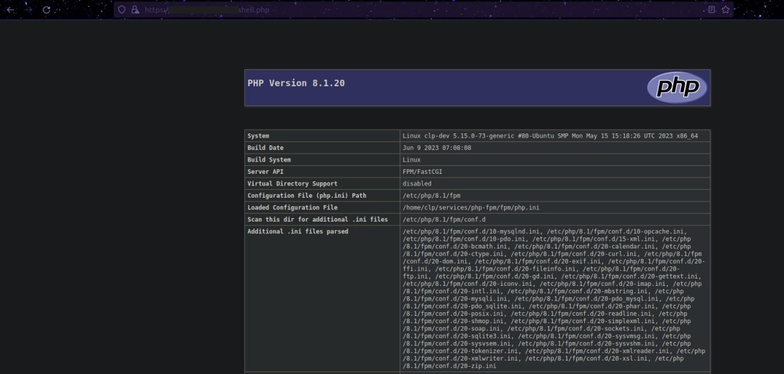
Task: Click Additional .ini files parsed label
Action: tap(298, 231)
